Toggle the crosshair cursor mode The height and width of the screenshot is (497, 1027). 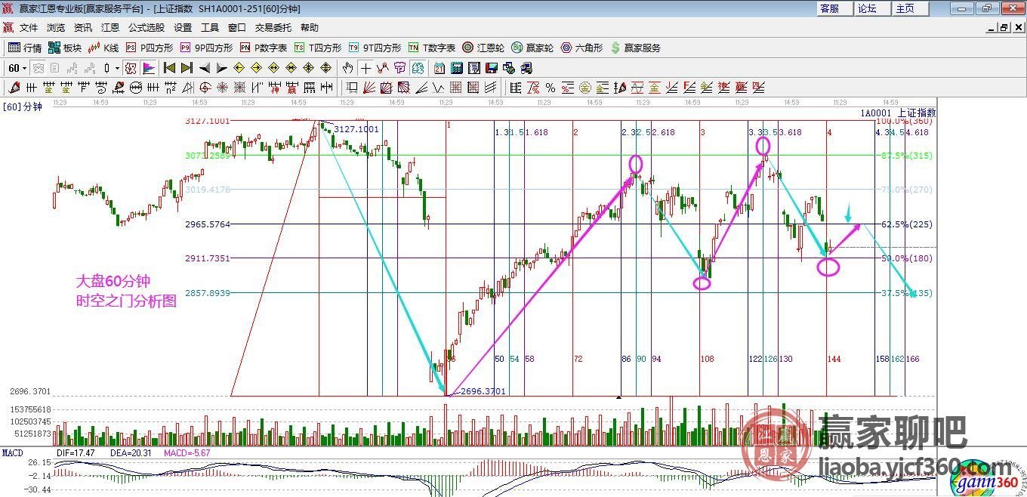[365, 68]
